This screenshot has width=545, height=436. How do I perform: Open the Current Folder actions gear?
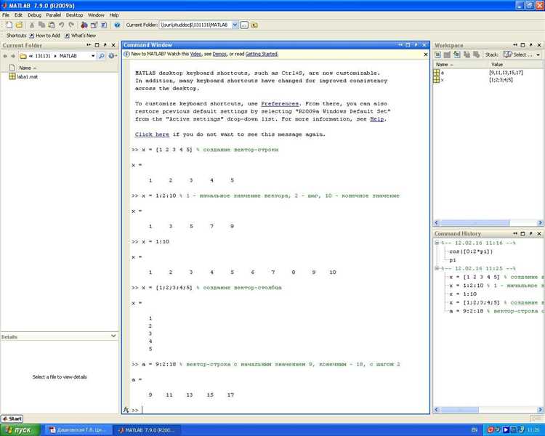coord(112,56)
